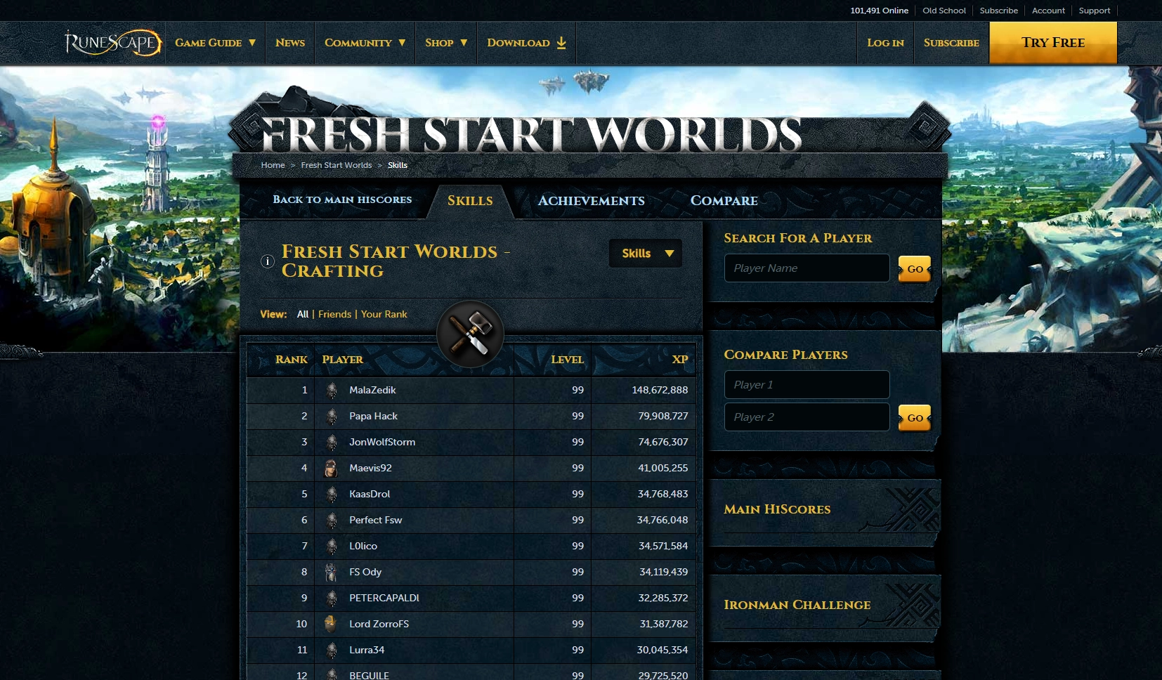Expand the Shop menu

pyautogui.click(x=446, y=43)
